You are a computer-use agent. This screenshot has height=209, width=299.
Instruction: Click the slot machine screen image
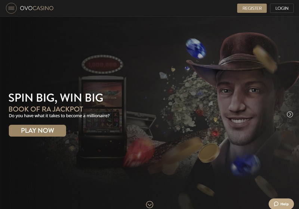tap(102, 107)
